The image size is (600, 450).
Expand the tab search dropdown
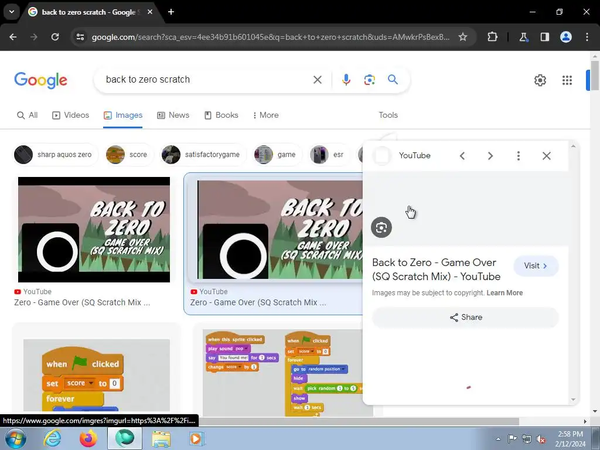(x=12, y=12)
